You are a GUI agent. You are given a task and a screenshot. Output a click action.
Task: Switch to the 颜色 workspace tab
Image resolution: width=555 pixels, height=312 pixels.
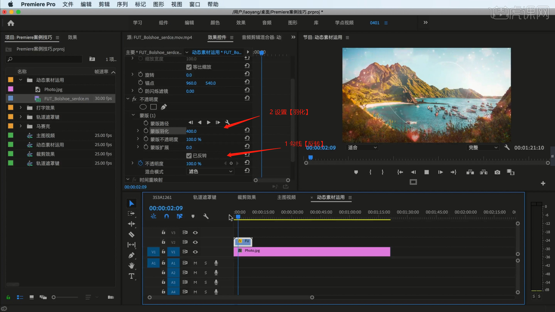tap(215, 23)
